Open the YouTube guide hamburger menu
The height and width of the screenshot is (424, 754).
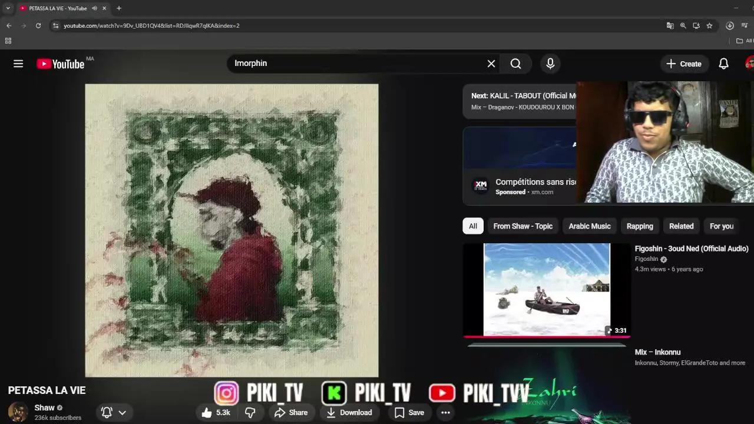tap(18, 64)
